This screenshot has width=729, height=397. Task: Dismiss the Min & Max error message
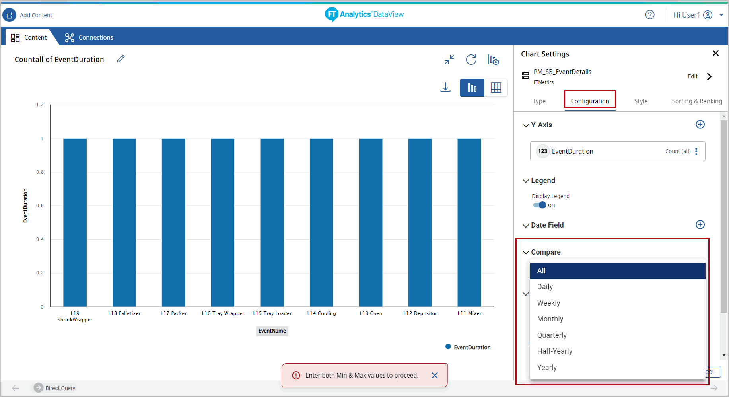pos(435,375)
